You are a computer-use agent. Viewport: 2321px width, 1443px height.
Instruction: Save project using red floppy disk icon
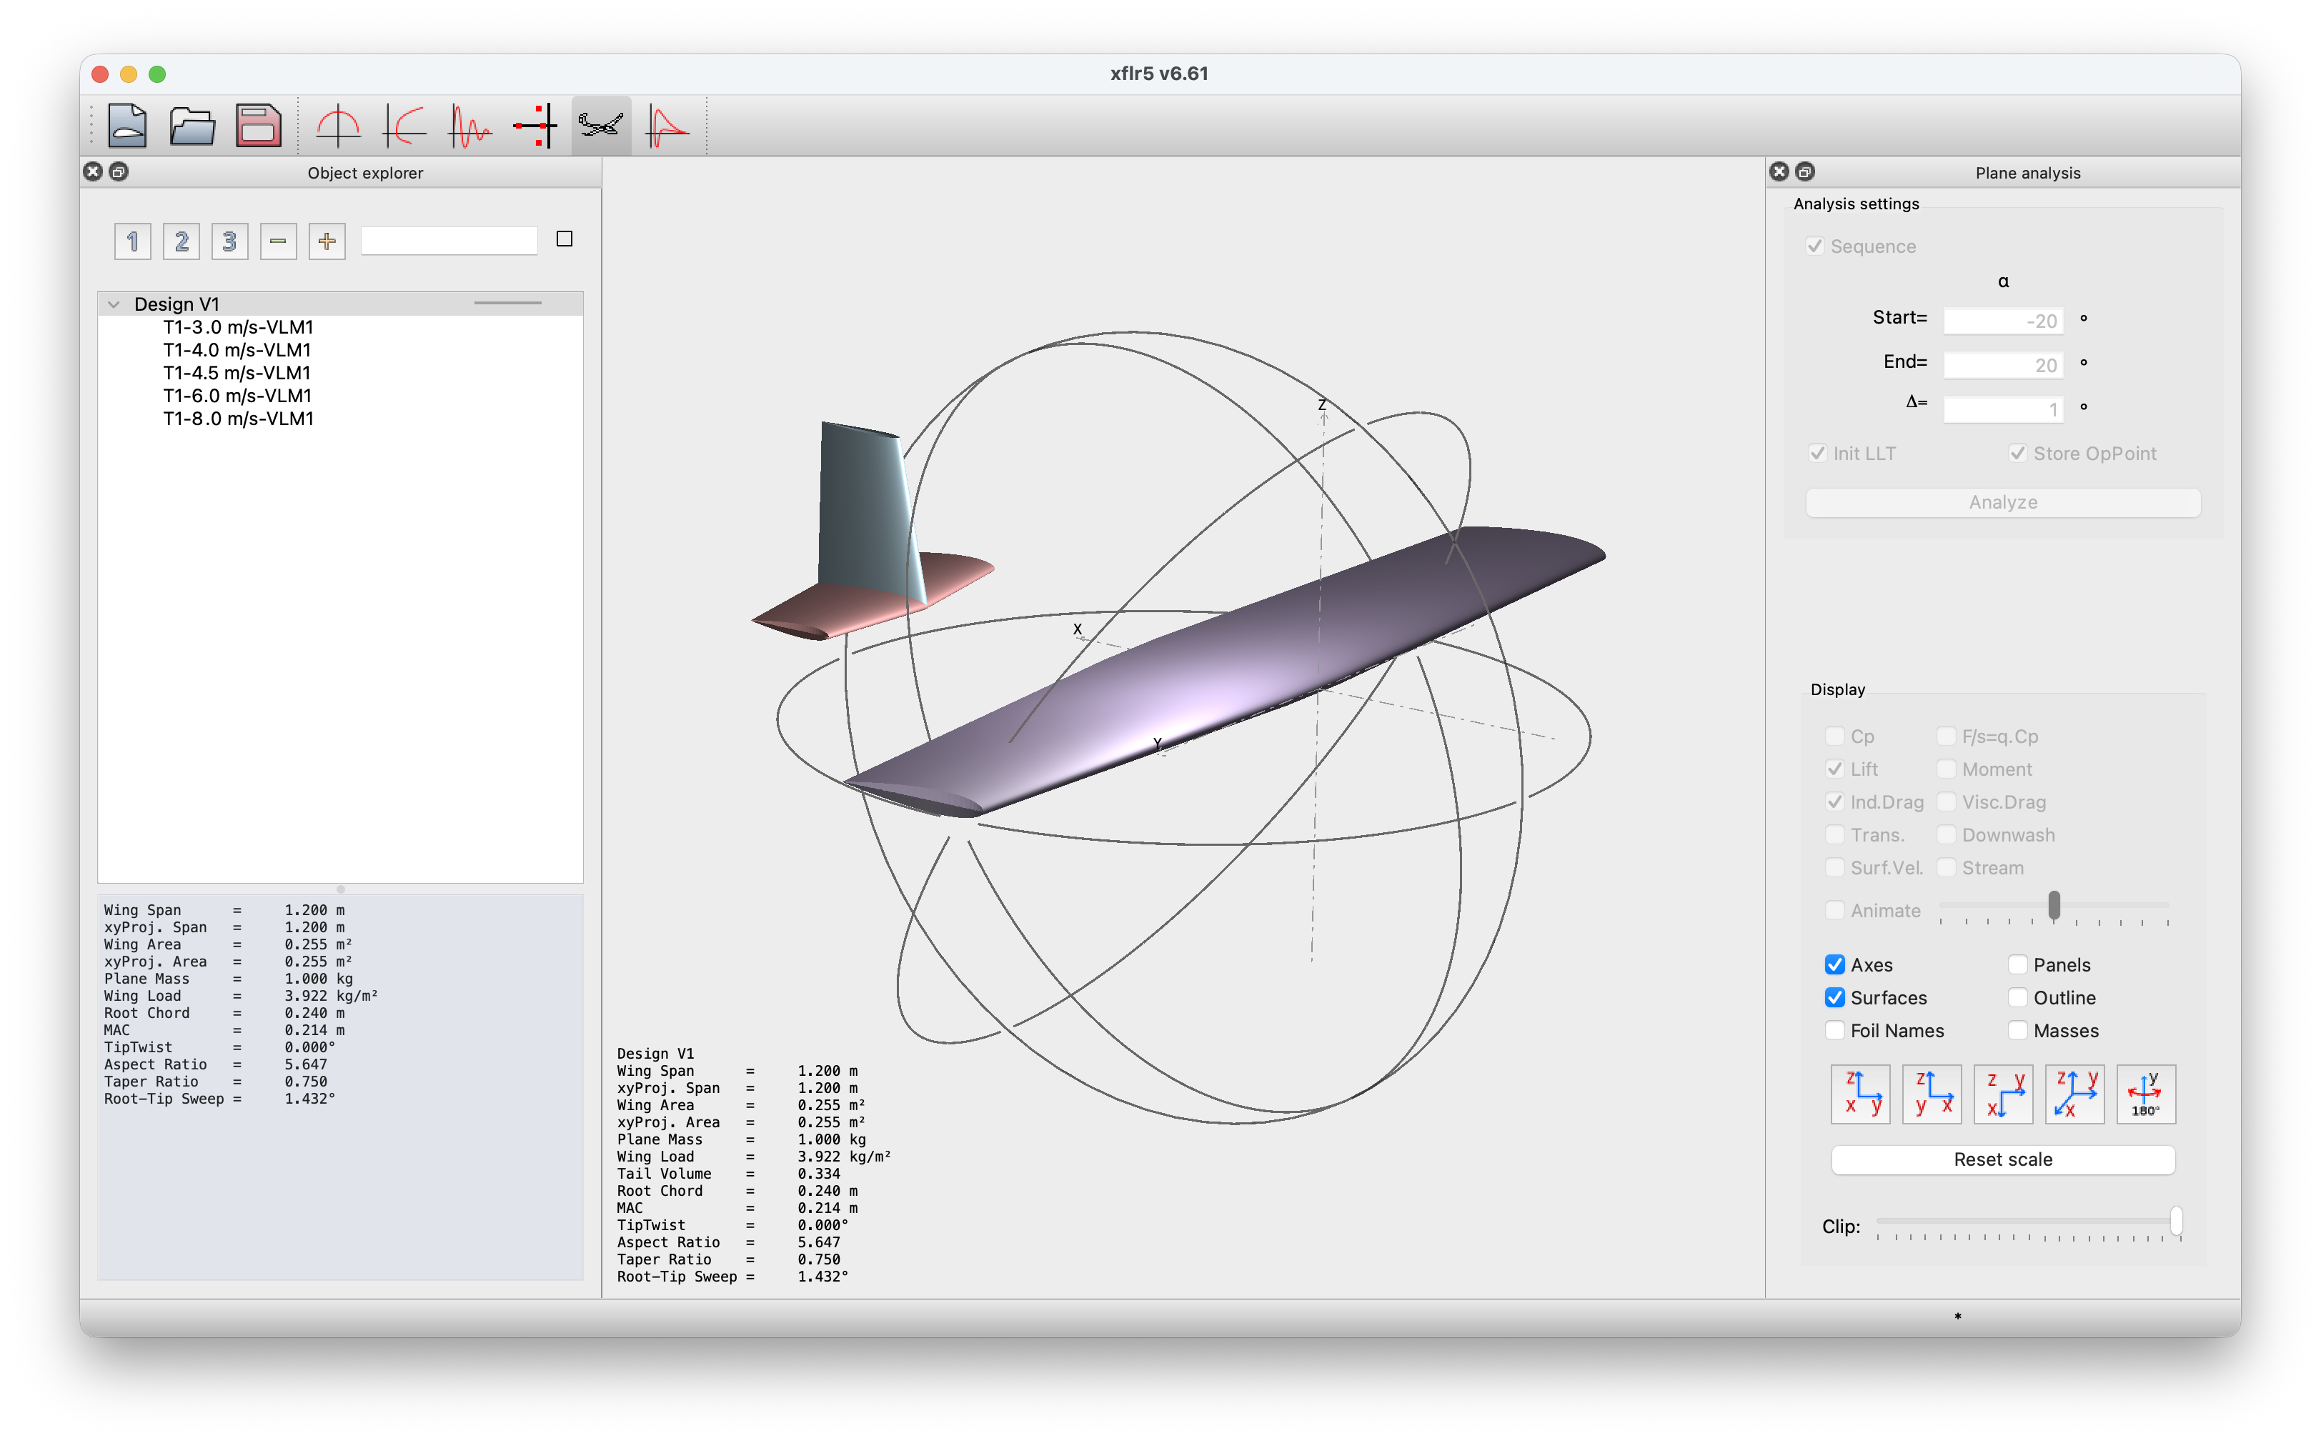(x=258, y=125)
